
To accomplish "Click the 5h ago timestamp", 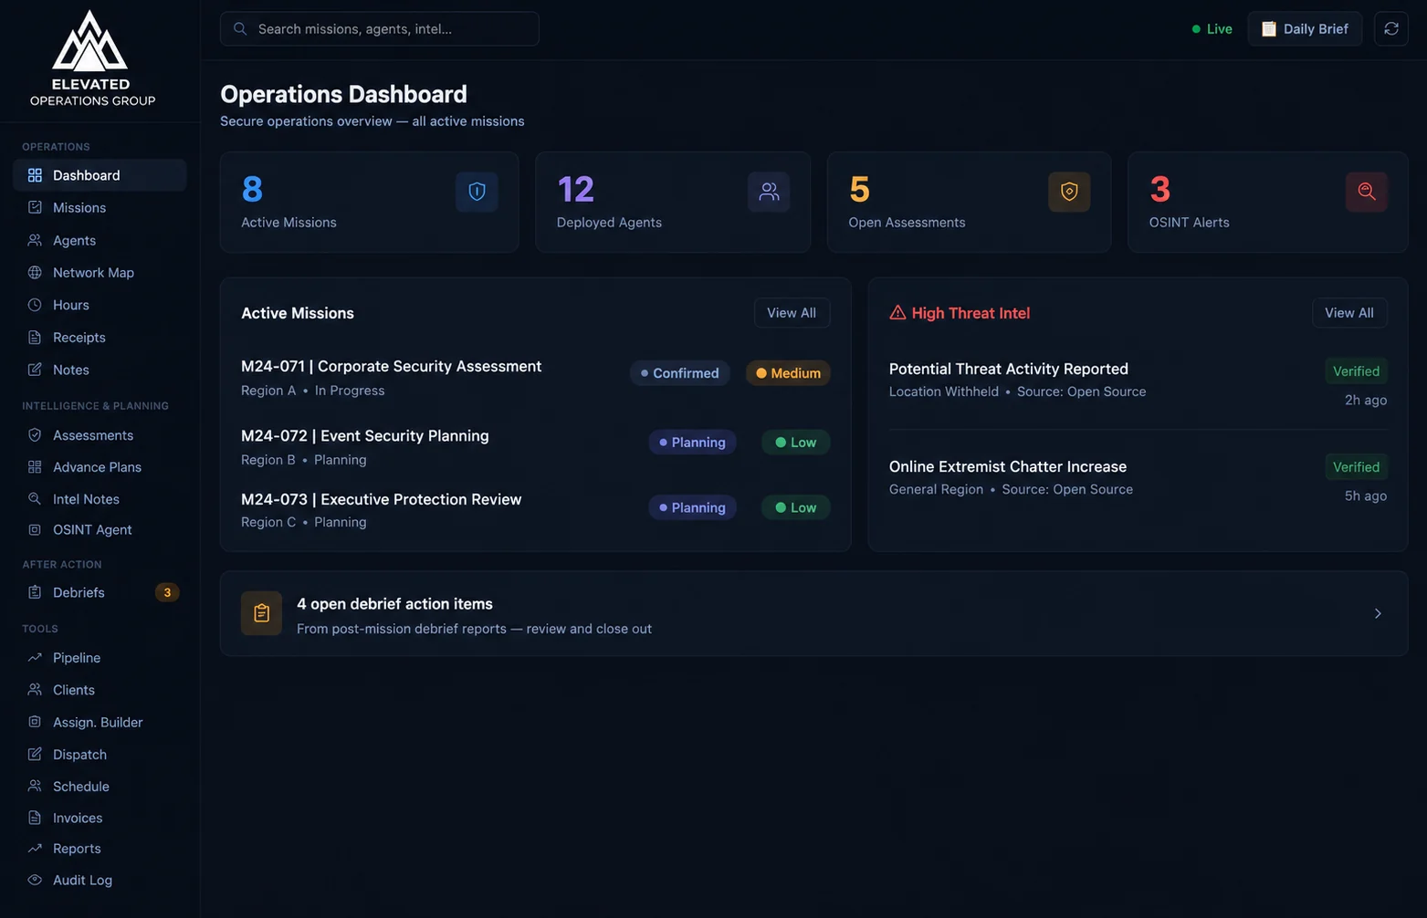I will tap(1365, 496).
